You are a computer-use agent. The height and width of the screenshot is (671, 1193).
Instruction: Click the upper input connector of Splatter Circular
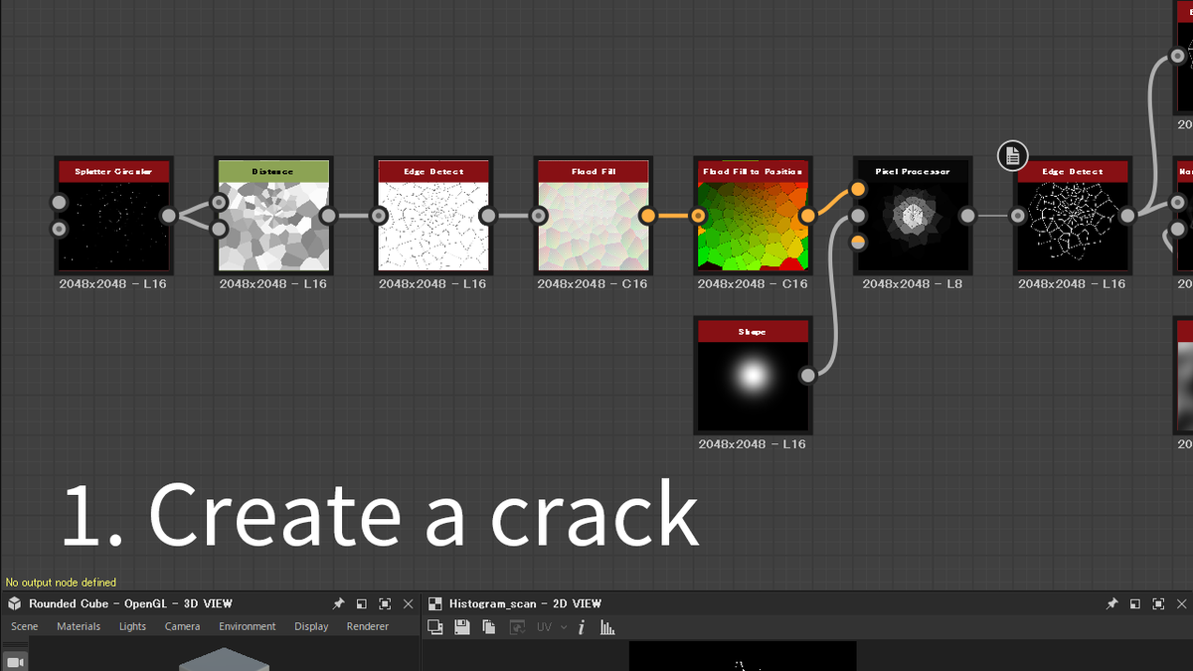(x=59, y=203)
